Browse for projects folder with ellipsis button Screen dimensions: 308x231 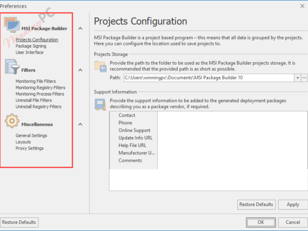[304, 78]
